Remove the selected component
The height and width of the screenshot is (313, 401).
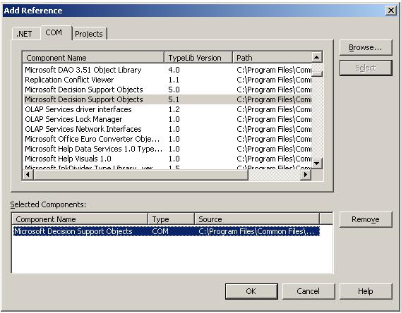pyautogui.click(x=366, y=219)
